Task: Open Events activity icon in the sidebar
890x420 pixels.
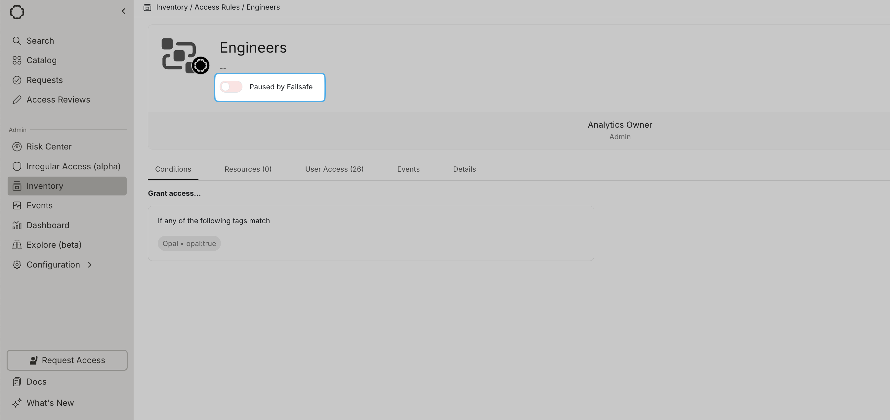Action: coord(17,205)
